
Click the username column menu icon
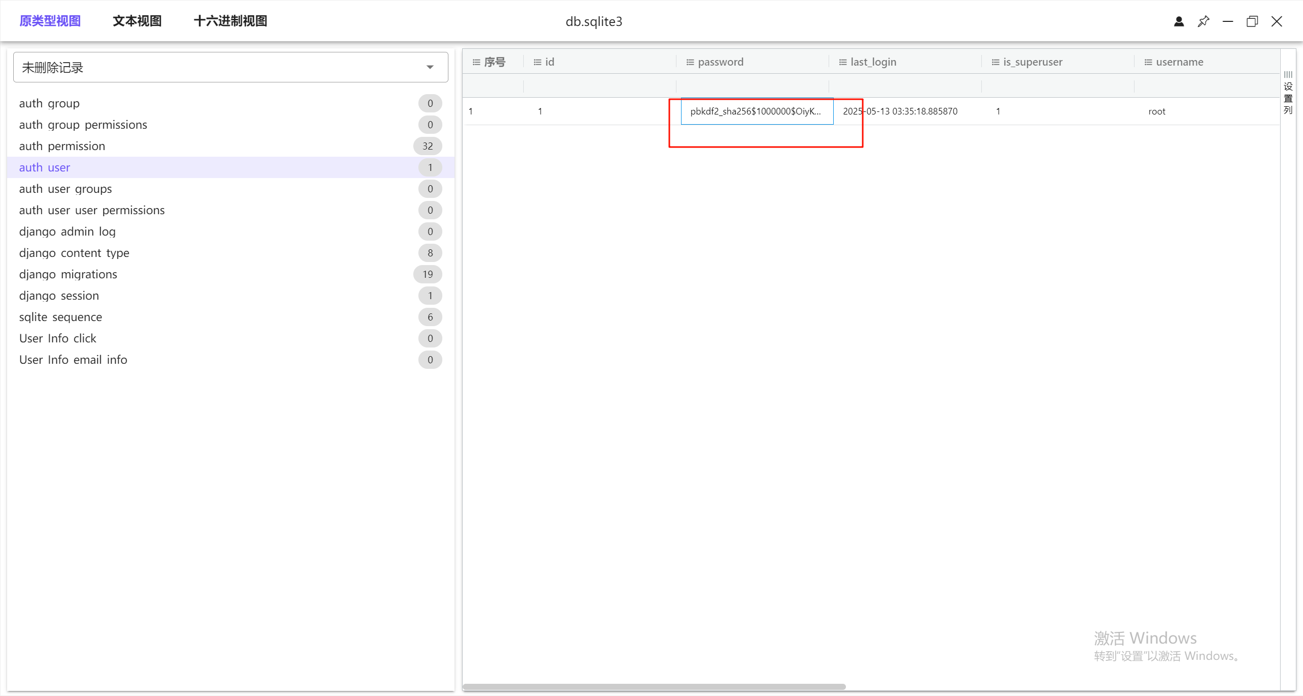pos(1148,62)
